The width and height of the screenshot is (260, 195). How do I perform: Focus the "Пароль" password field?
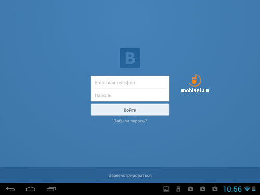click(x=130, y=95)
